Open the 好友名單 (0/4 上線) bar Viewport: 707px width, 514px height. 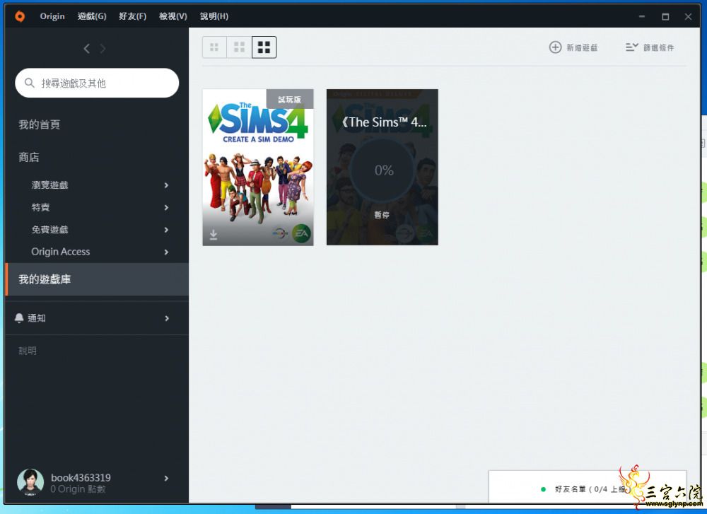[x=588, y=487]
